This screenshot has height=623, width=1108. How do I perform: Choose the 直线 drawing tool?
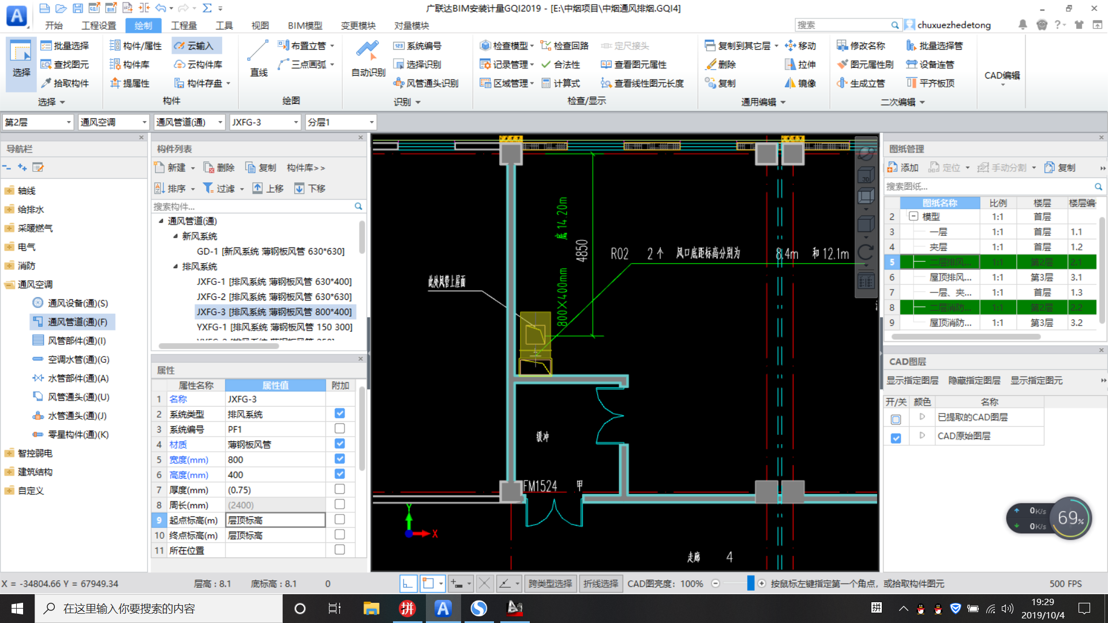pos(259,58)
